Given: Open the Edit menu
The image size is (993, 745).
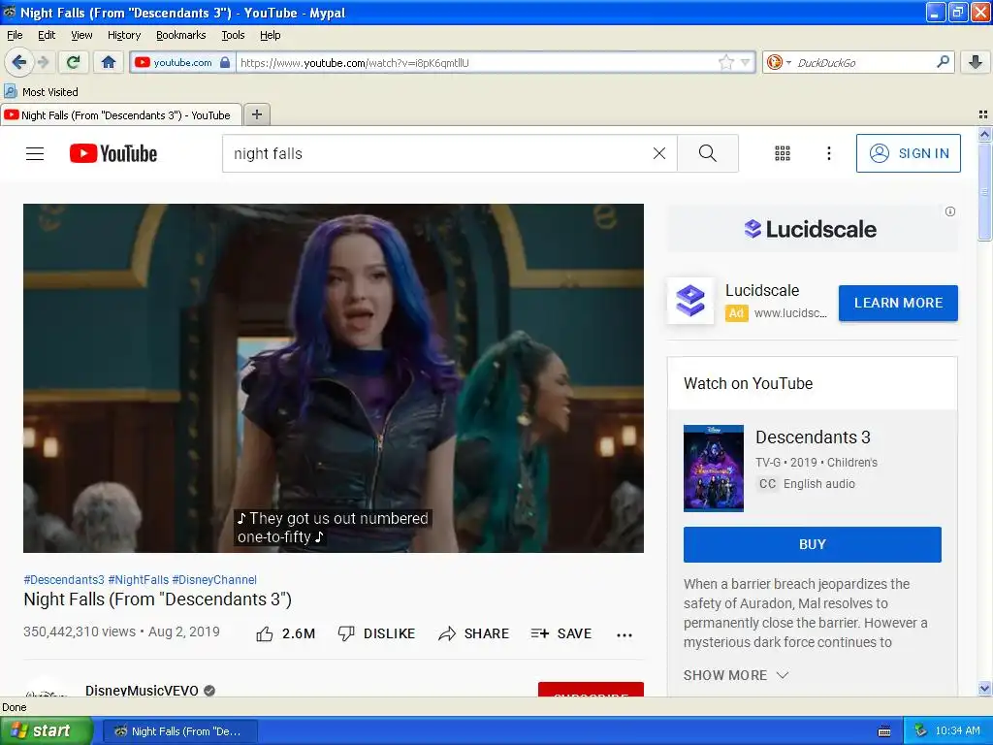Looking at the screenshot, I should [47, 35].
